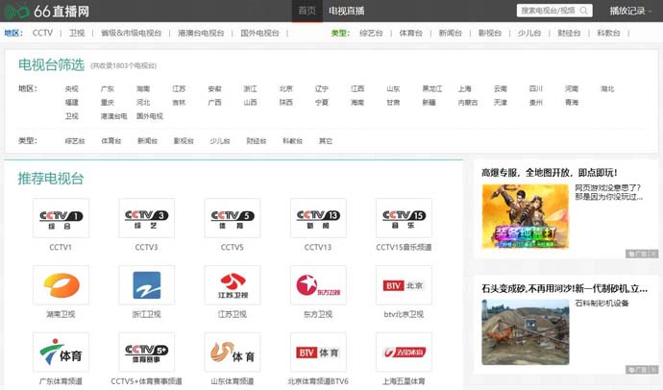Viewport: 663px width, 390px height.
Task: Select CCTV in the top 地区 bar
Action: tap(42, 33)
